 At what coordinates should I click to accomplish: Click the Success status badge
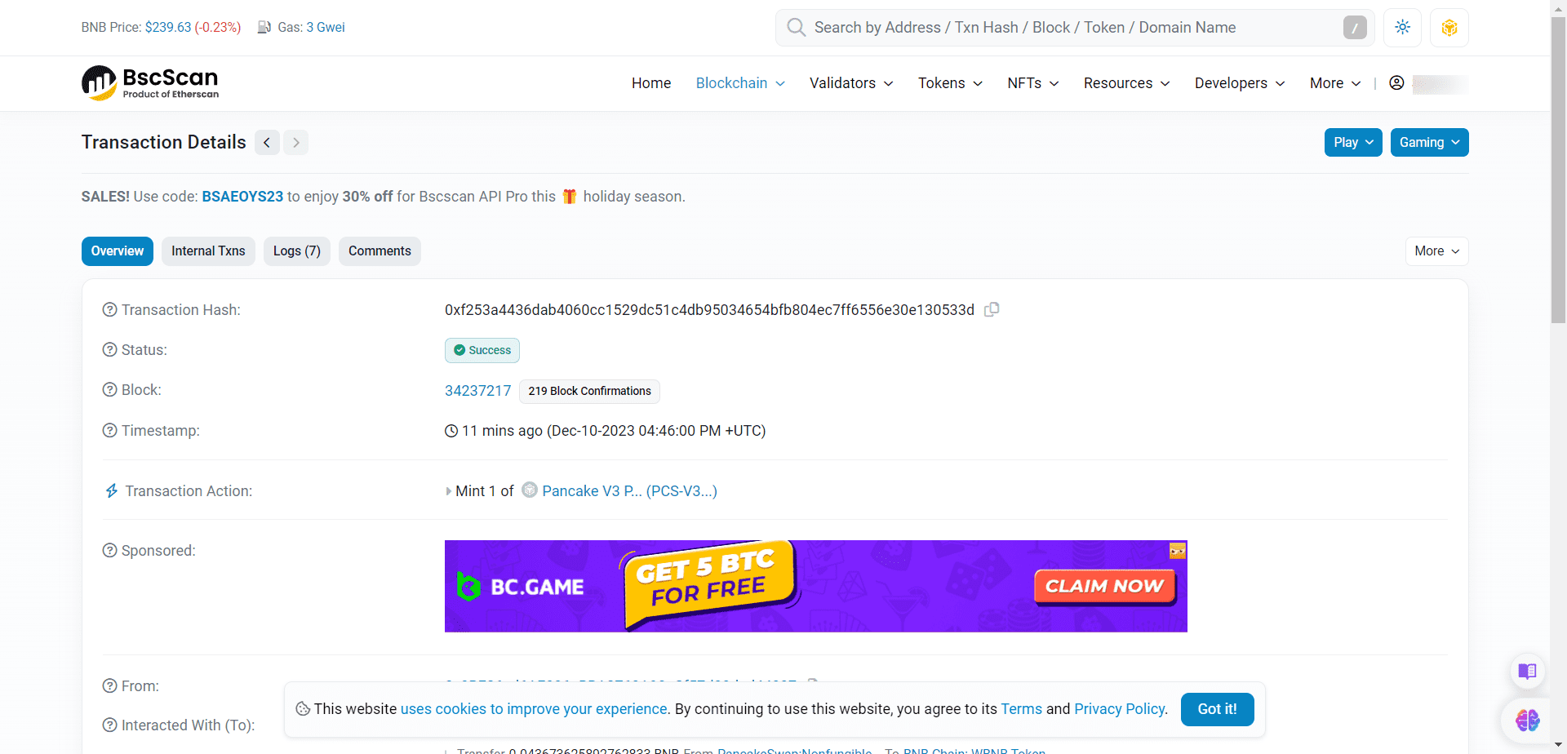pyautogui.click(x=482, y=350)
